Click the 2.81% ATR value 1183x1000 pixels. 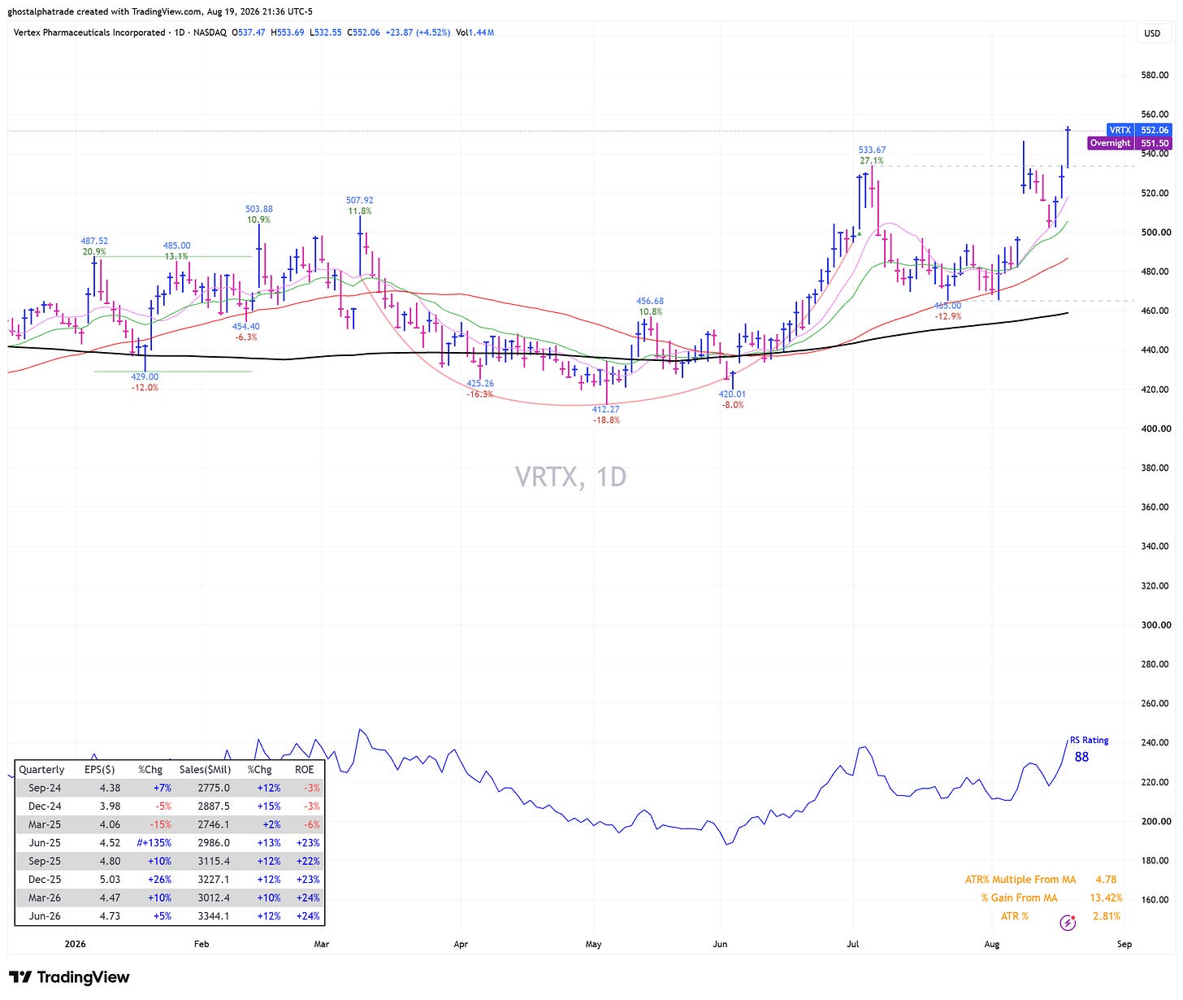(1107, 916)
